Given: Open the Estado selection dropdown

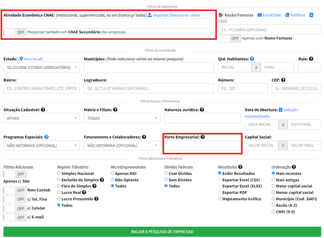Looking at the screenshot, I should coord(41,67).
